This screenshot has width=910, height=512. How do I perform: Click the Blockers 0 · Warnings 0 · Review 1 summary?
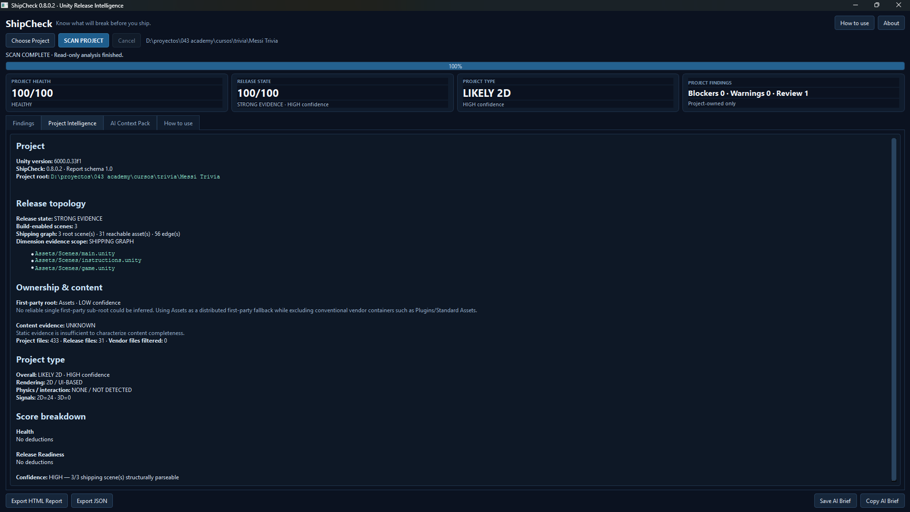point(748,93)
